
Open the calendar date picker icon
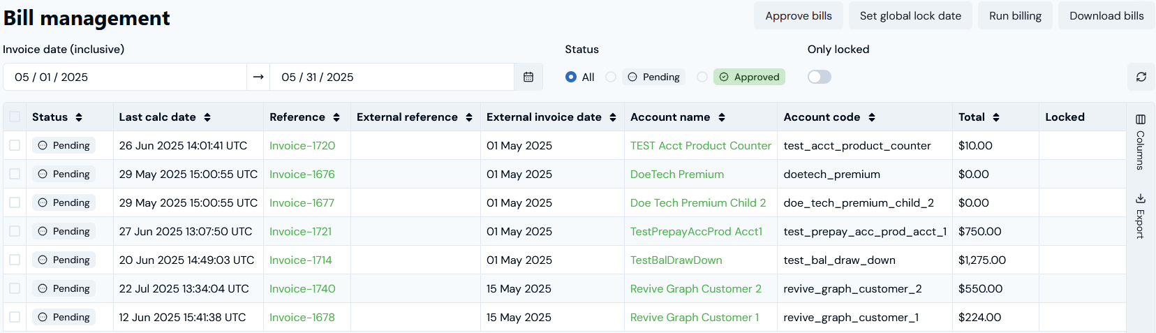tap(528, 77)
